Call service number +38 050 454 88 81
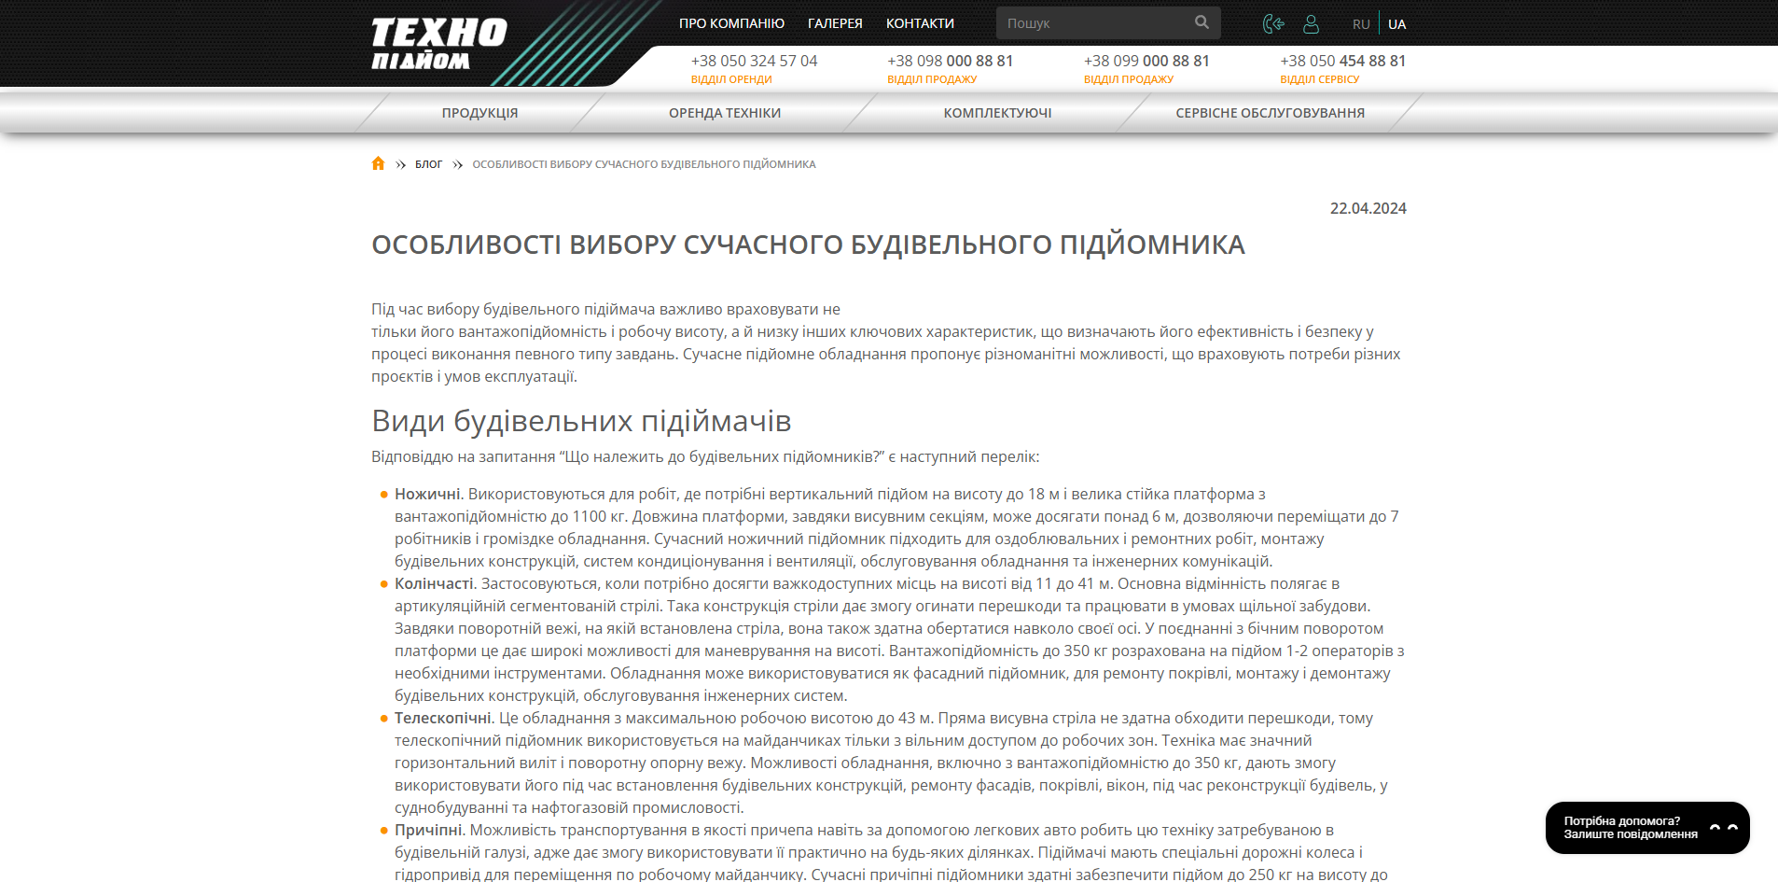This screenshot has height=882, width=1778. tap(1342, 61)
